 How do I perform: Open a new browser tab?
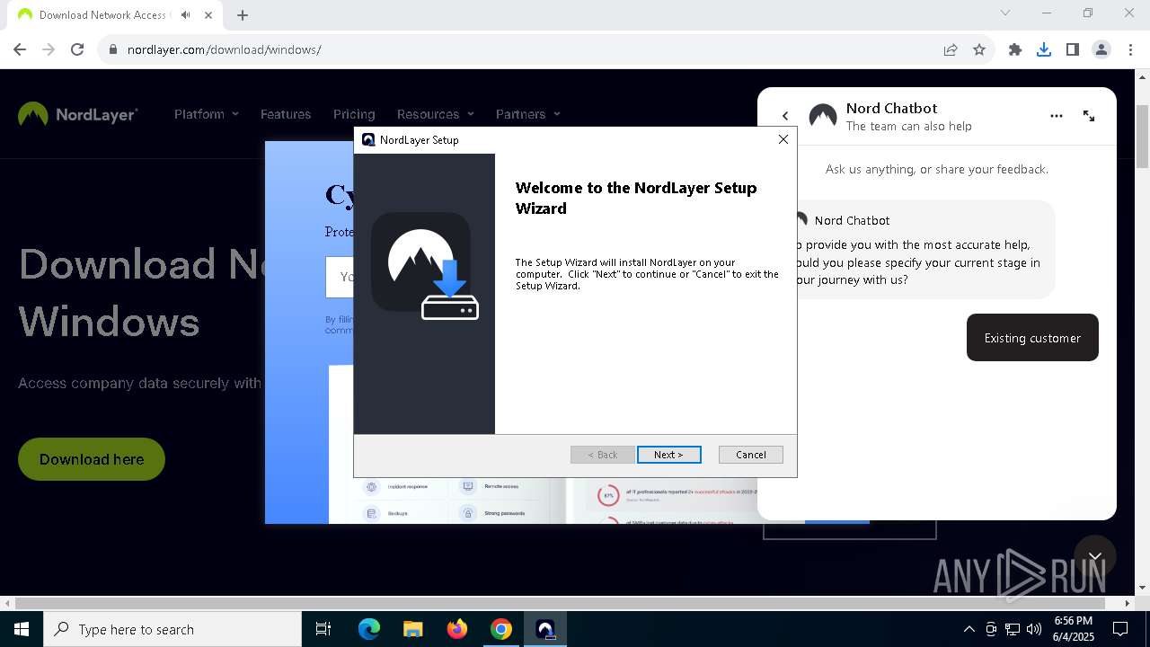click(x=243, y=14)
